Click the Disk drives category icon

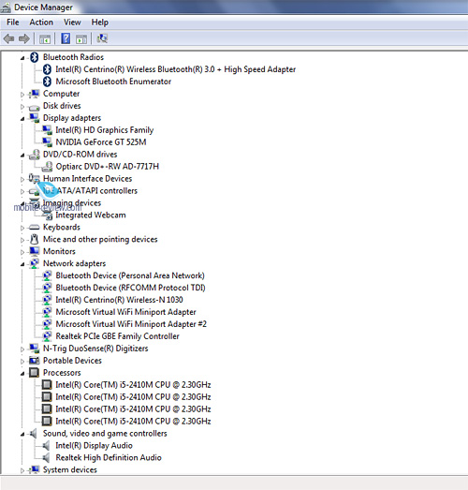pos(34,107)
